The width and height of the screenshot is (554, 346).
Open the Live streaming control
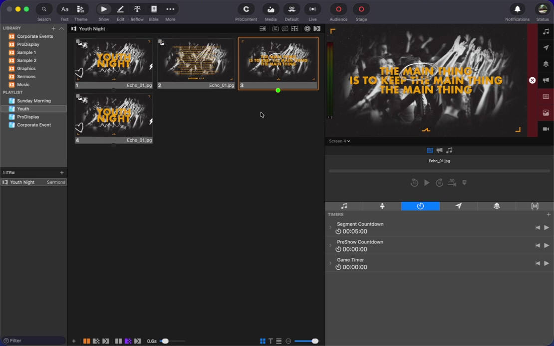pos(312,9)
